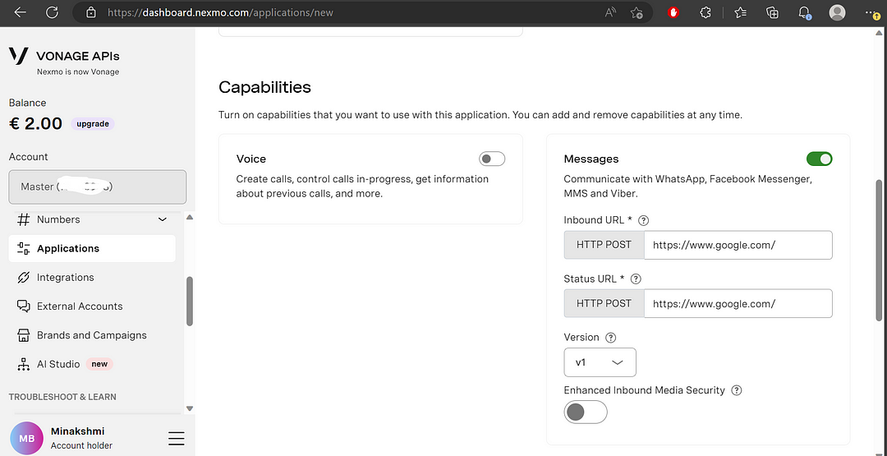Click the Brands and Campaigns storefront icon
This screenshot has width=887, height=456.
pos(23,335)
